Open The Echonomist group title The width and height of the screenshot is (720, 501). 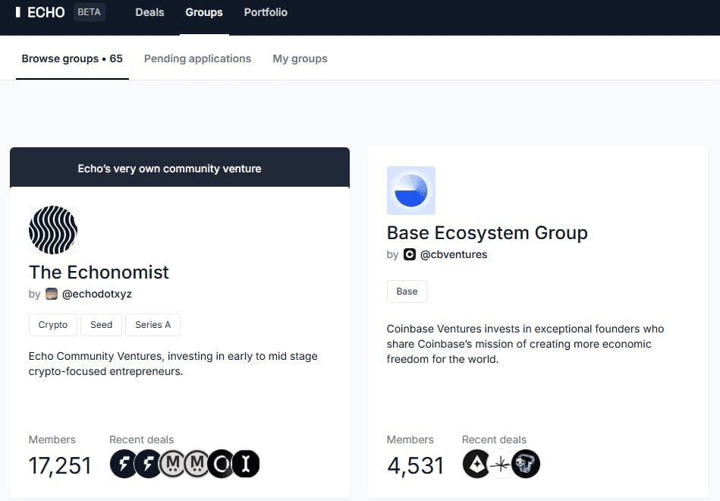pyautogui.click(x=99, y=272)
